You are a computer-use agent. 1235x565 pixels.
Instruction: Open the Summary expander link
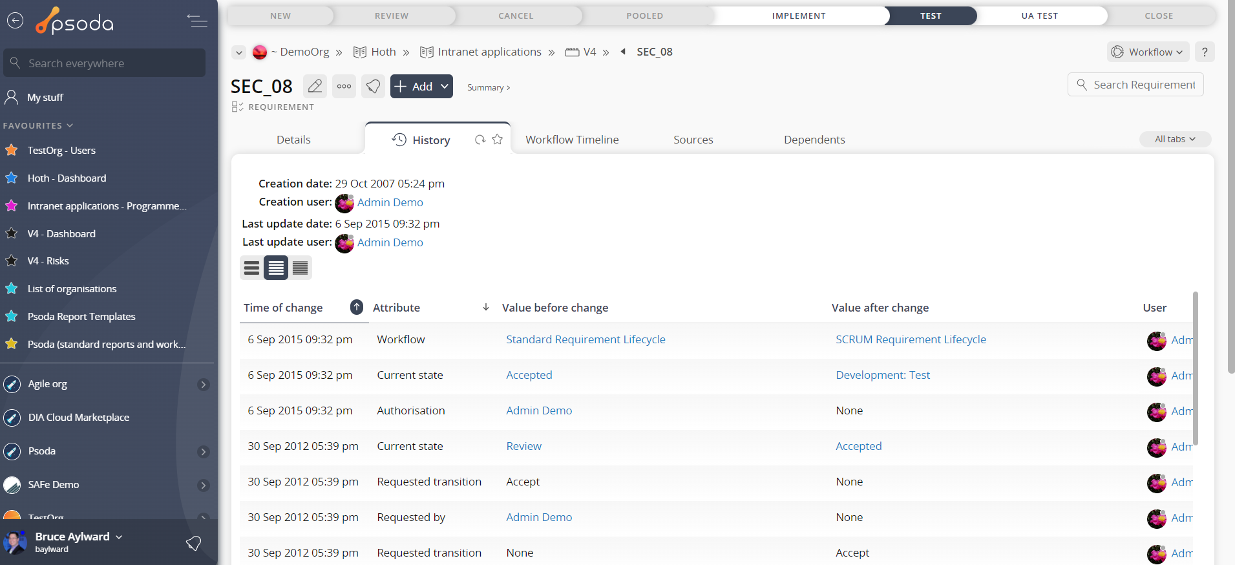click(x=489, y=87)
